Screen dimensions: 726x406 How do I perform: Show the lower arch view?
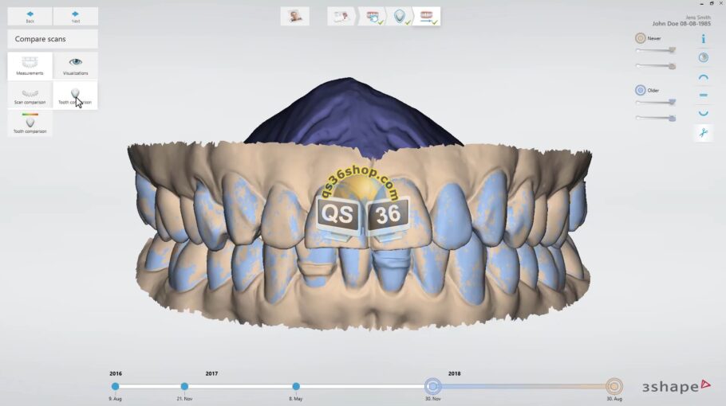click(x=703, y=114)
